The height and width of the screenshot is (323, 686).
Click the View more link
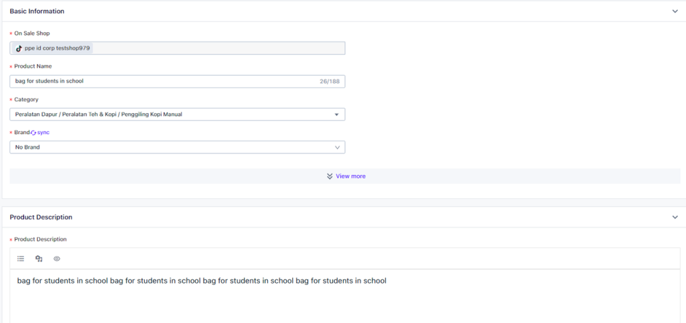pos(350,176)
